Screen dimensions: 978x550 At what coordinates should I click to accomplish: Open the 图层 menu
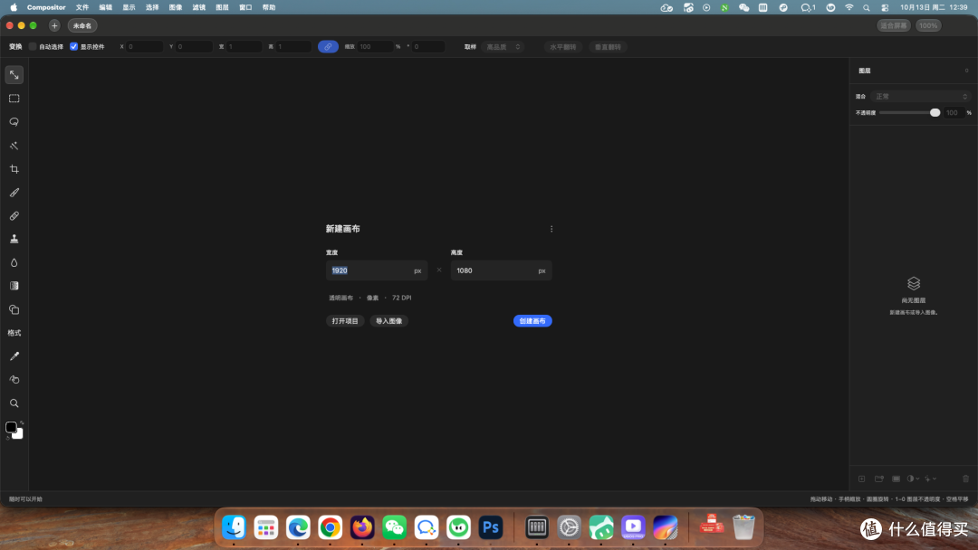222,7
